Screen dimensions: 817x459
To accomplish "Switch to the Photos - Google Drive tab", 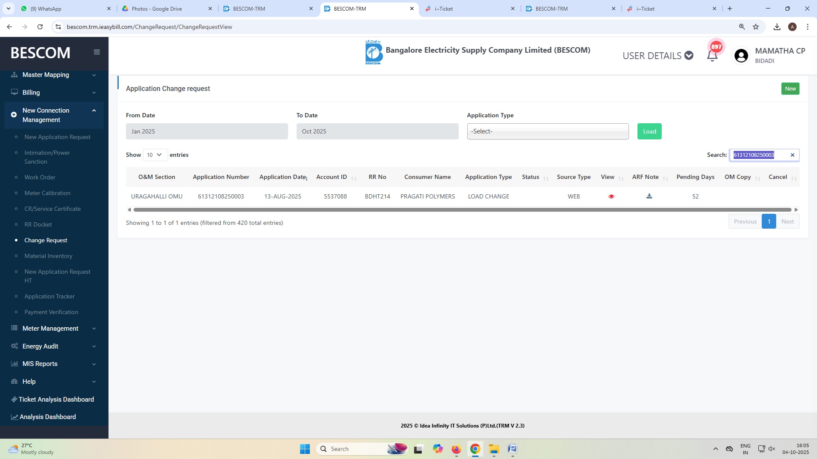I will point(157,8).
